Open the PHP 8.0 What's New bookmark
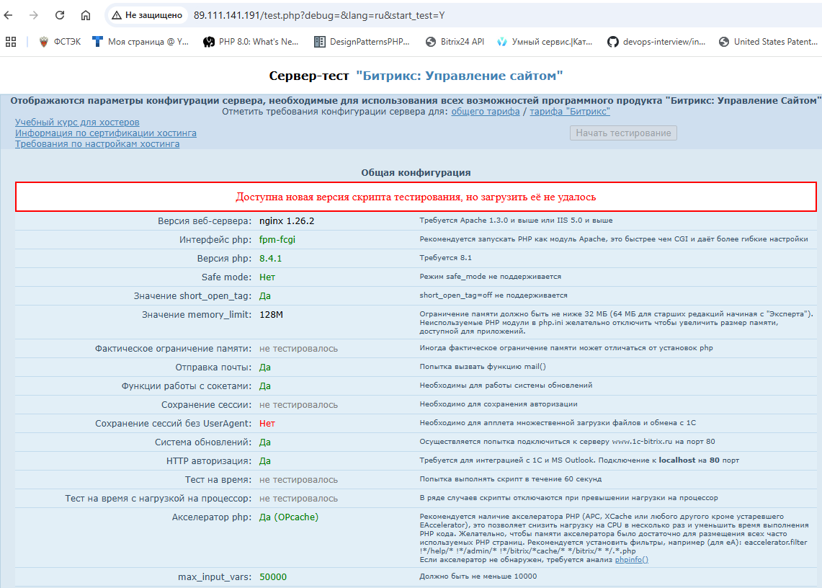The image size is (822, 588). (x=251, y=42)
